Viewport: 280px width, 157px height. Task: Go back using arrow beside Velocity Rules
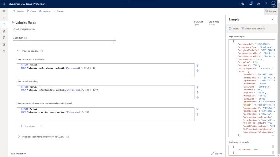click(13, 23)
